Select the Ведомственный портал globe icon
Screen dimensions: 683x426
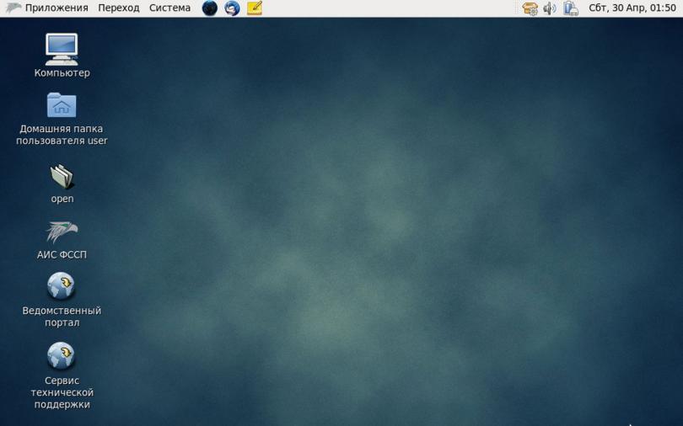tap(62, 286)
